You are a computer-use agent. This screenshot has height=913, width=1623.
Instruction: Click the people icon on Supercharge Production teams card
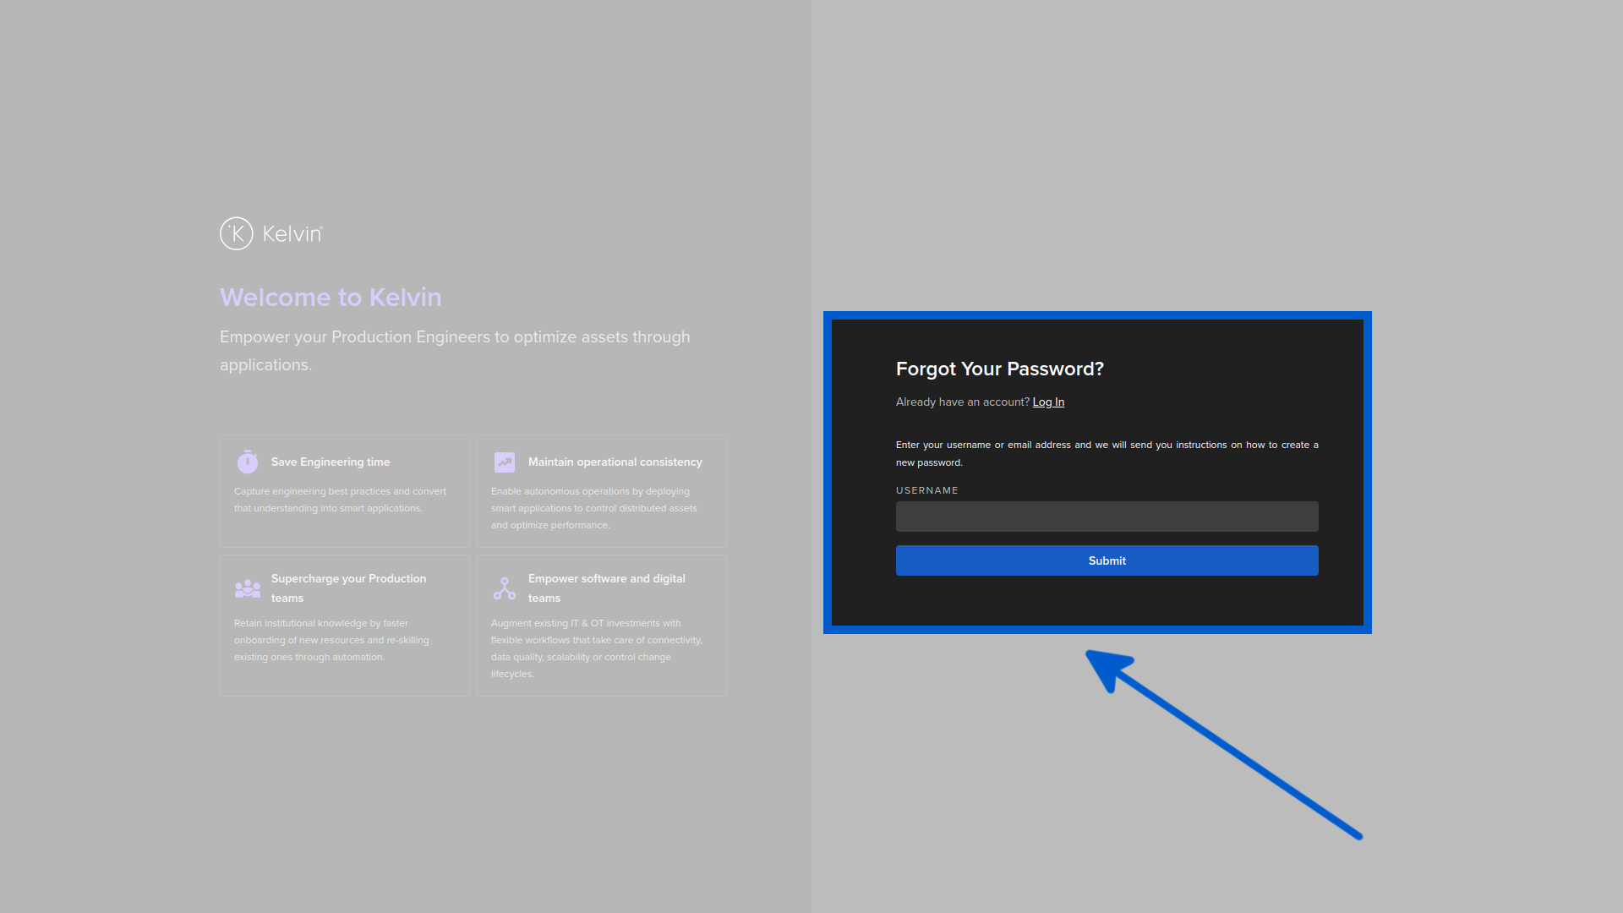(247, 588)
